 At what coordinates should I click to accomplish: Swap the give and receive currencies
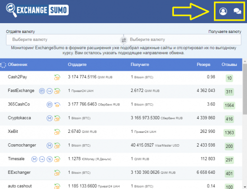123,40
